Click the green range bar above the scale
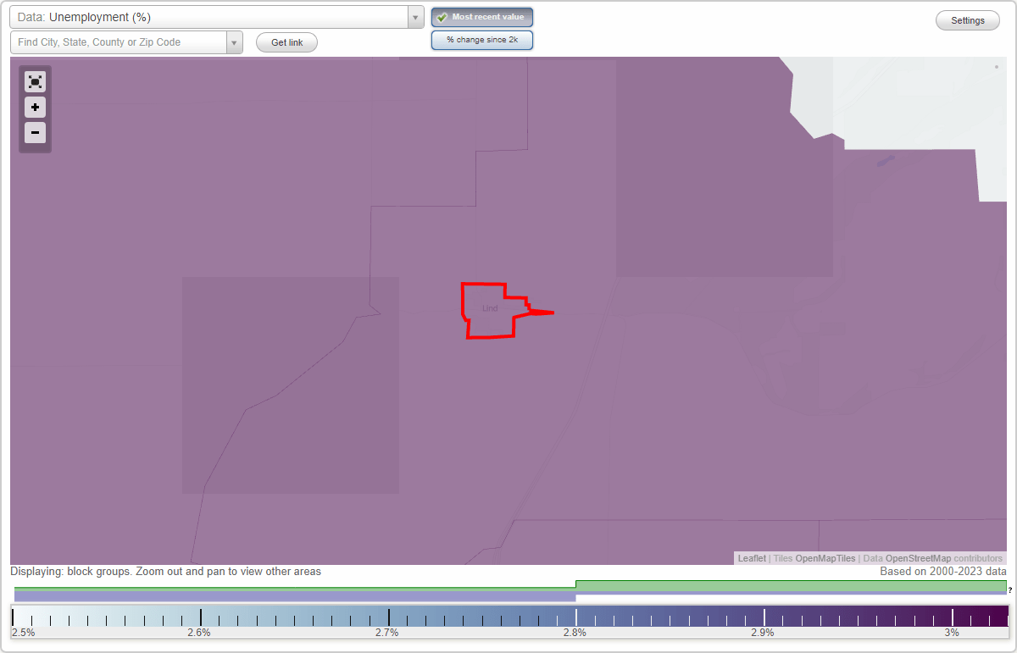The image size is (1017, 653). tap(788, 584)
